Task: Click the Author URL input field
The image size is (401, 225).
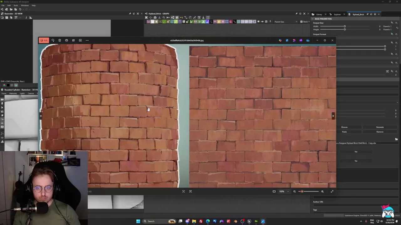Action: click(356, 205)
